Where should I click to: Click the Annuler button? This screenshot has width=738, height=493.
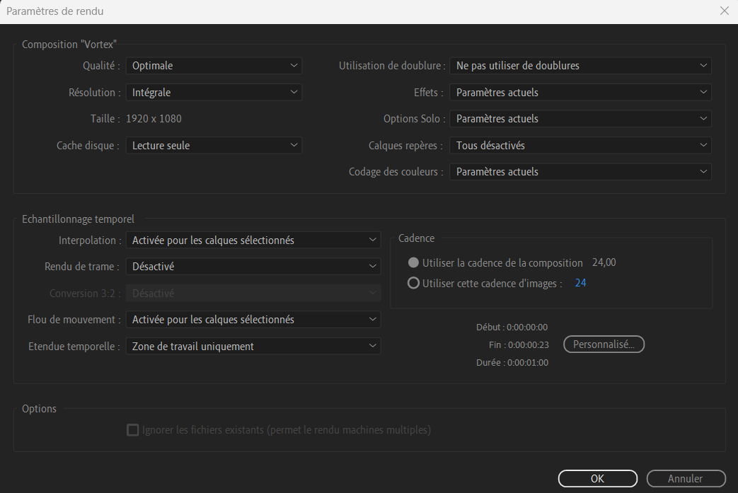686,479
